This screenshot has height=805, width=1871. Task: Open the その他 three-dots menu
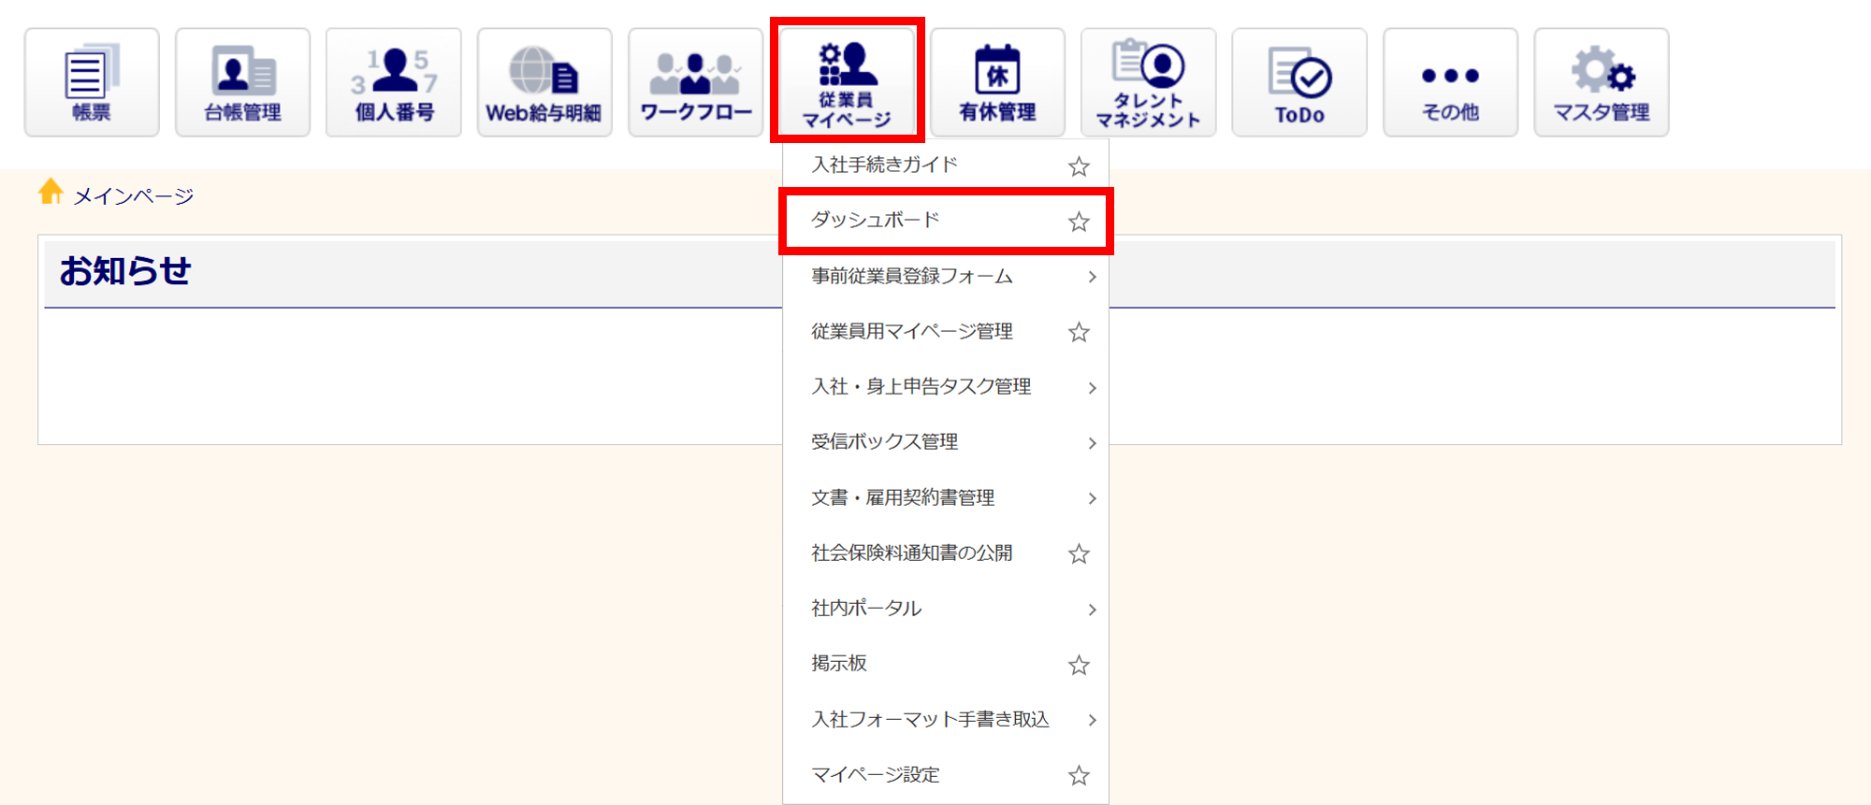(x=1450, y=82)
